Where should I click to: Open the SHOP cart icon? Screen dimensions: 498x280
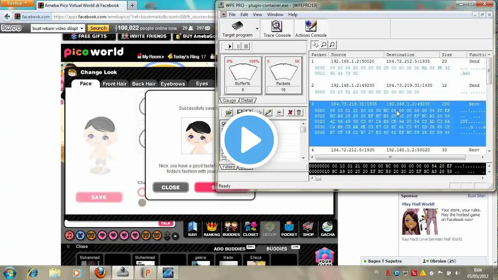click(x=308, y=229)
